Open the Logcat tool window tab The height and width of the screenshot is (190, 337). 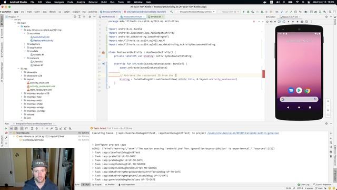(x=97, y=185)
